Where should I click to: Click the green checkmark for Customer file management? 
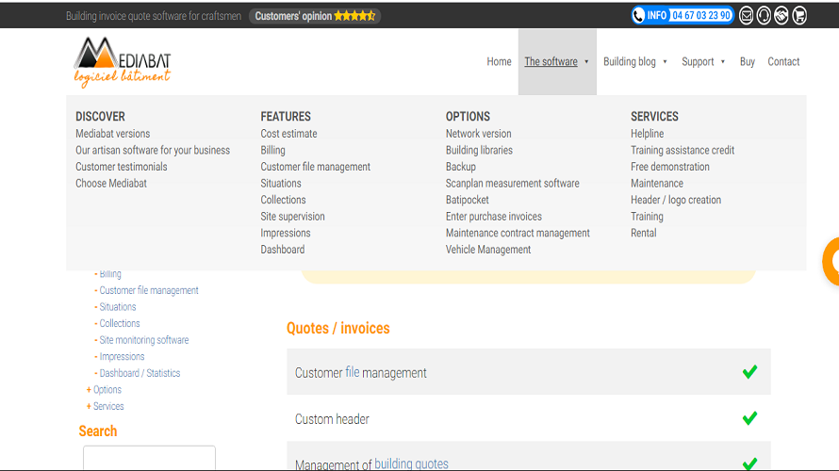749,371
